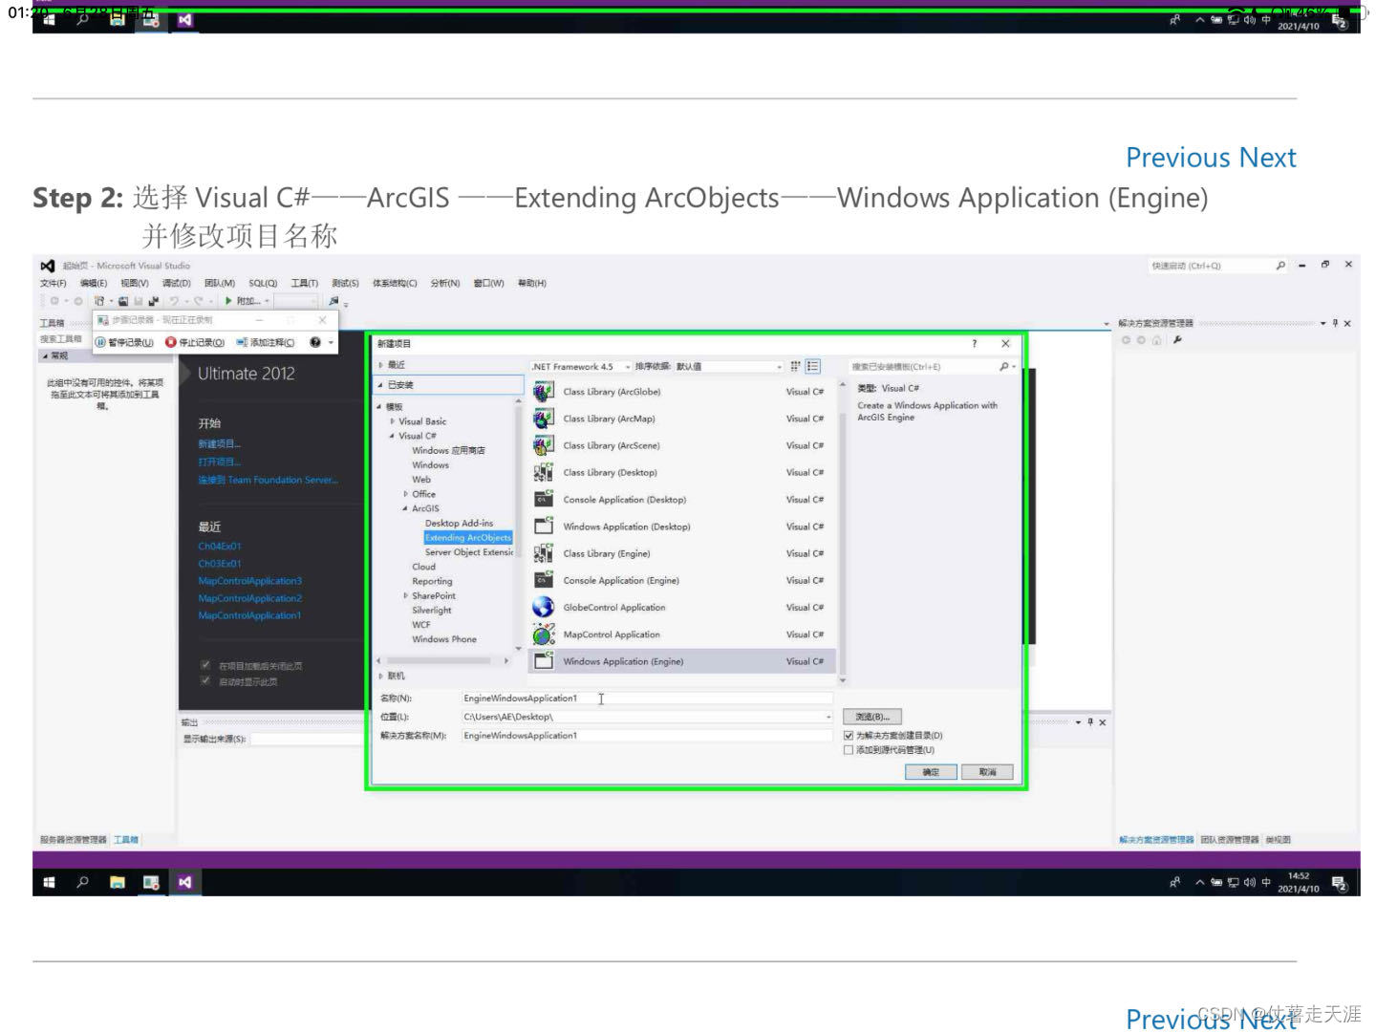The image size is (1376, 1032).
Task: Toggle 启动时显示此页 on Start Page
Action: (204, 681)
